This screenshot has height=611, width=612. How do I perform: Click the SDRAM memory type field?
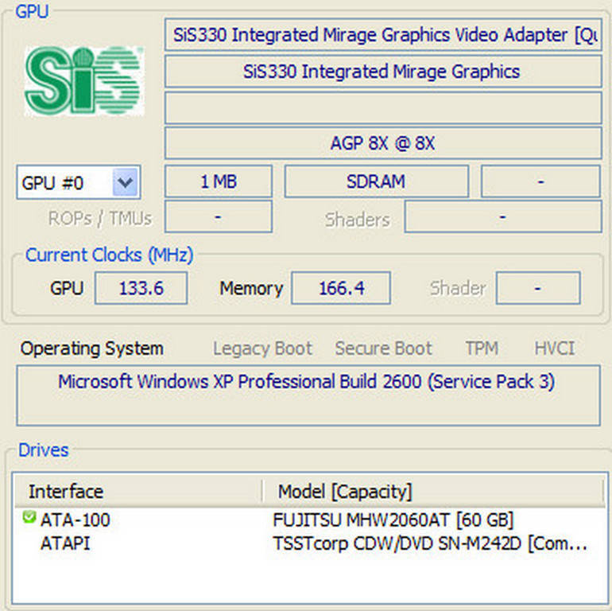[x=376, y=181]
